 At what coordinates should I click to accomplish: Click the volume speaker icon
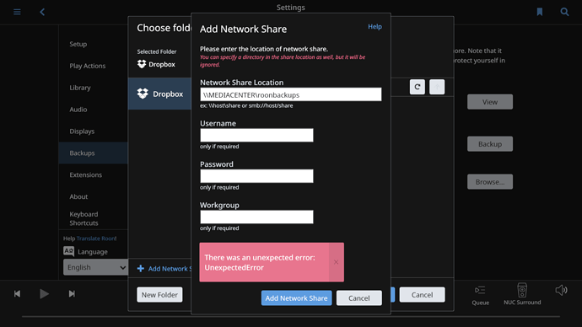coord(561,290)
